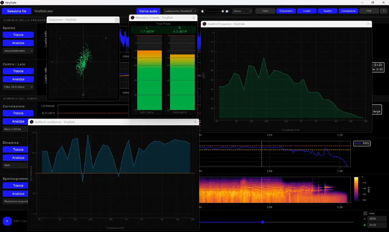The height and width of the screenshot is (232, 389).
Task: Close the Goniometer window
Action: point(117,20)
